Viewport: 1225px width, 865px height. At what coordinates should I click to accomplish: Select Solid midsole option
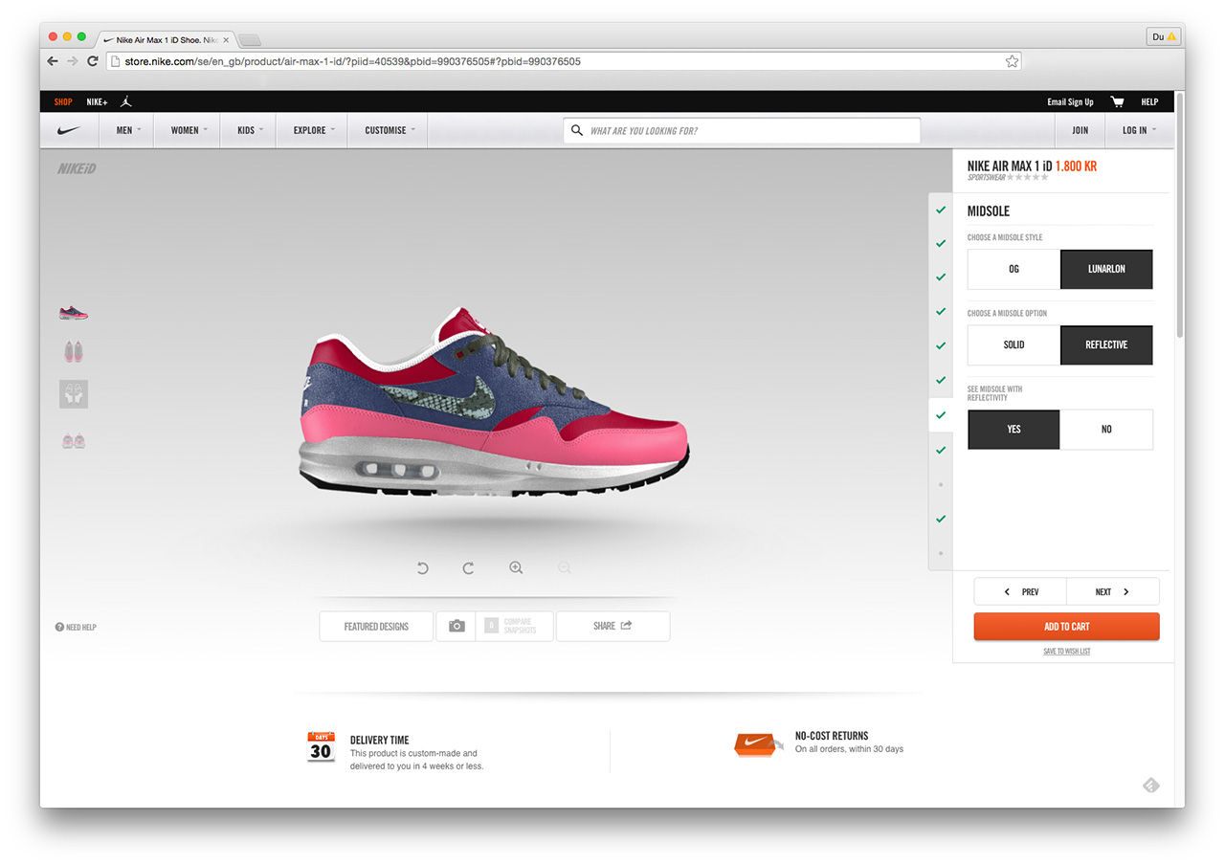(x=1013, y=344)
